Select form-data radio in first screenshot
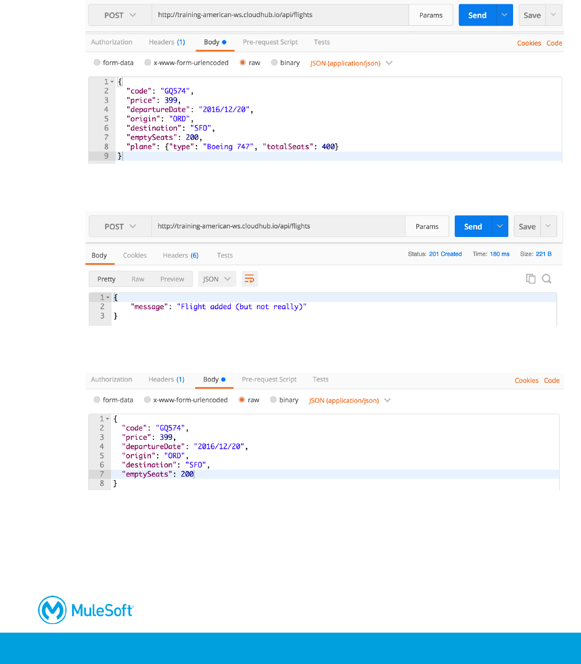The width and height of the screenshot is (581, 664). tap(97, 63)
